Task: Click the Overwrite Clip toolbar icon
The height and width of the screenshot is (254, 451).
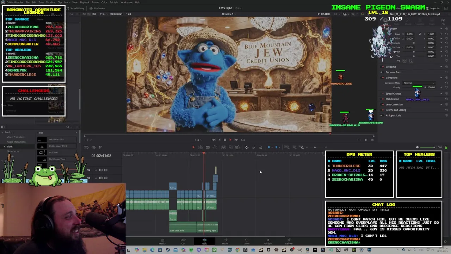Action: pos(230,147)
